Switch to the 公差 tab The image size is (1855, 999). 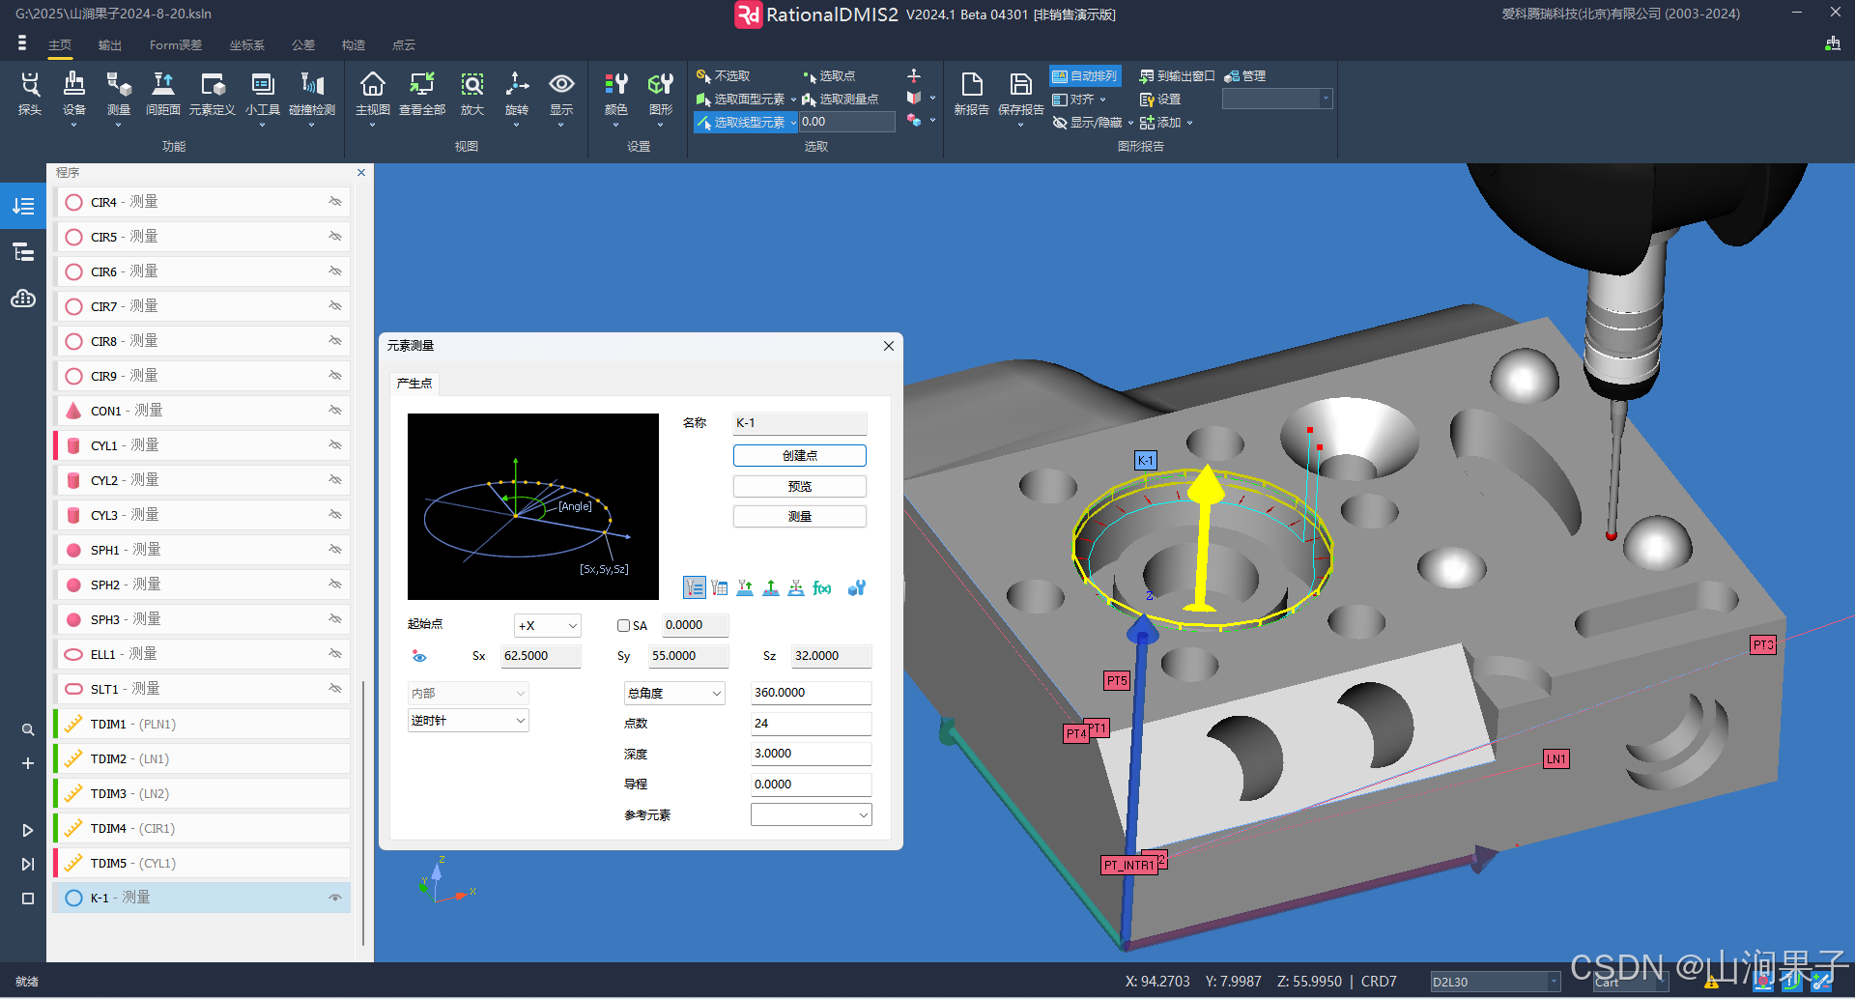point(303,45)
